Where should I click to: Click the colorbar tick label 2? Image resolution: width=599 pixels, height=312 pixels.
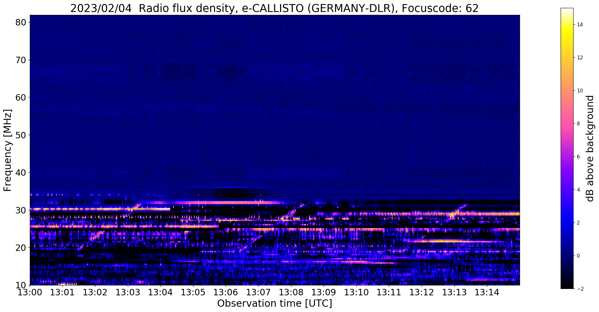[578, 223]
